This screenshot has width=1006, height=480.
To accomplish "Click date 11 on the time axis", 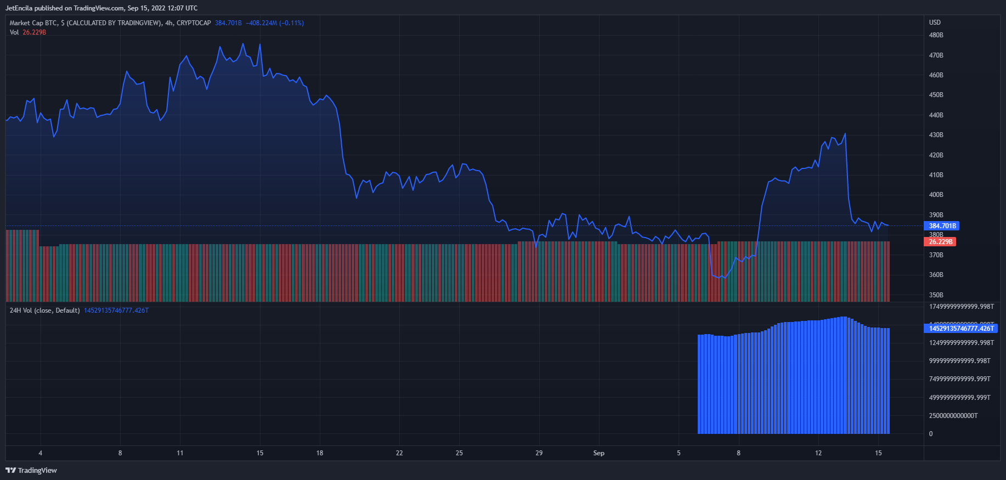I will pyautogui.click(x=180, y=453).
